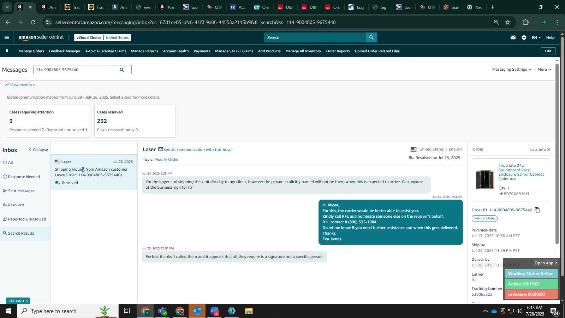Open the Seller Central hamburger menu
This screenshot has width=565, height=318.
click(x=7, y=37)
